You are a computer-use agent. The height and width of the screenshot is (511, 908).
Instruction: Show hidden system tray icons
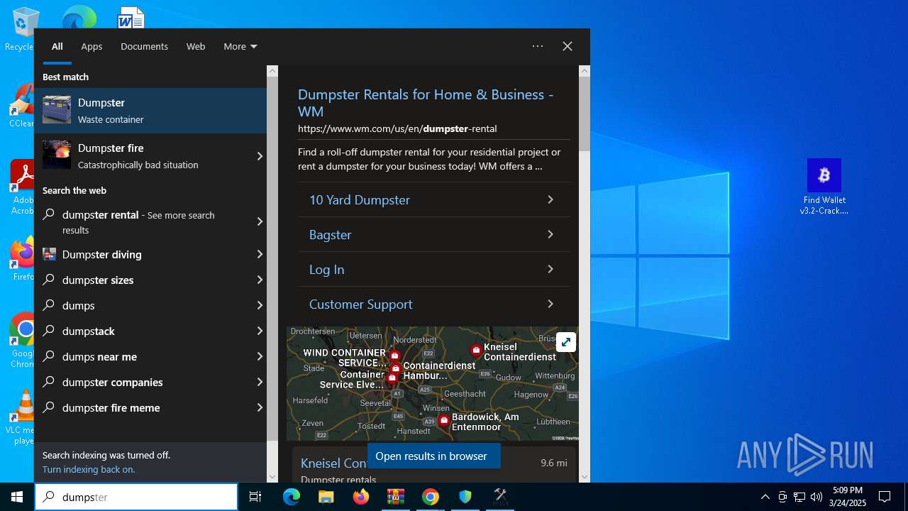click(x=765, y=497)
